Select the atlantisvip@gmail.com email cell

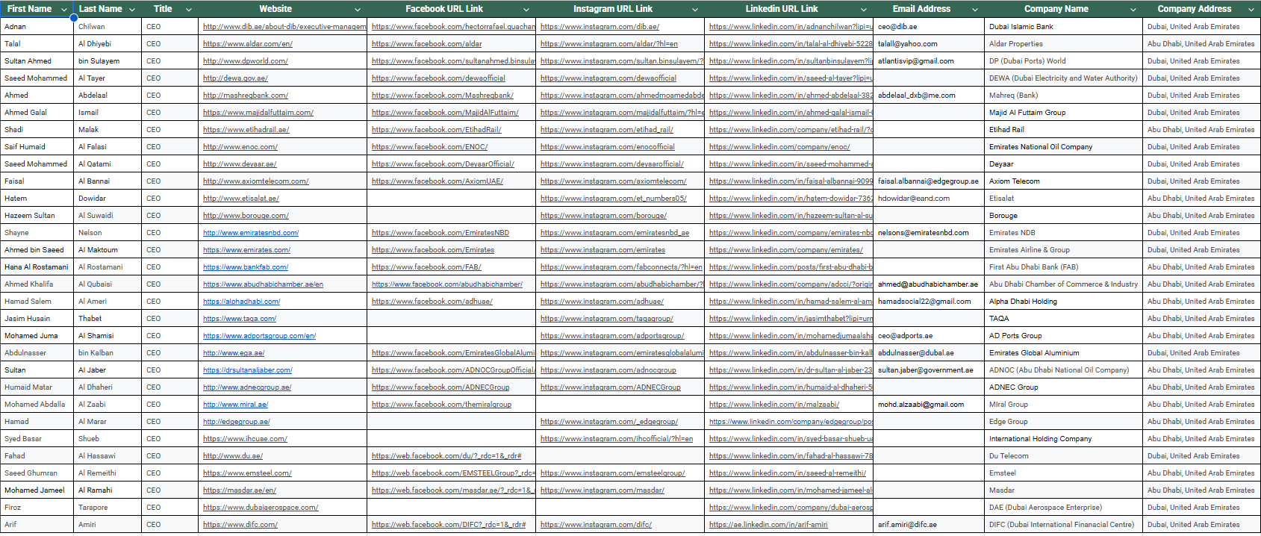[x=929, y=61]
